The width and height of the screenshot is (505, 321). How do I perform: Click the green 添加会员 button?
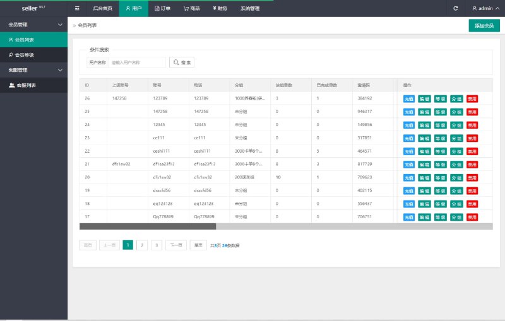(484, 26)
